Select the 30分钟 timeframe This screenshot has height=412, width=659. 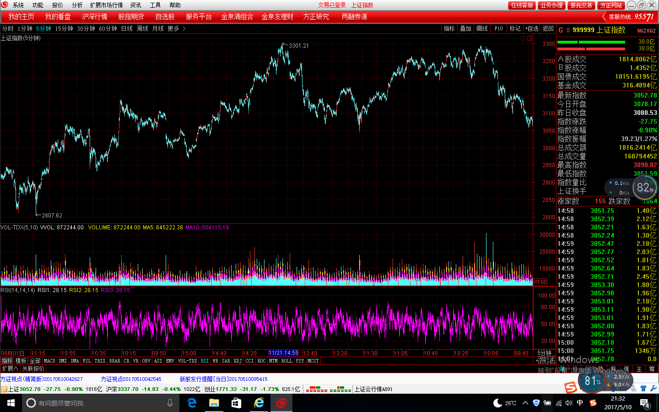86,28
